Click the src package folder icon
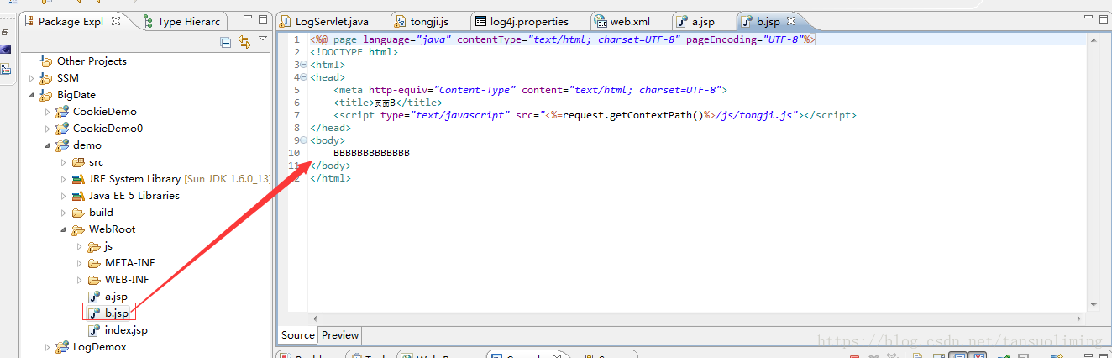Image resolution: width=1112 pixels, height=358 pixels. (x=78, y=162)
